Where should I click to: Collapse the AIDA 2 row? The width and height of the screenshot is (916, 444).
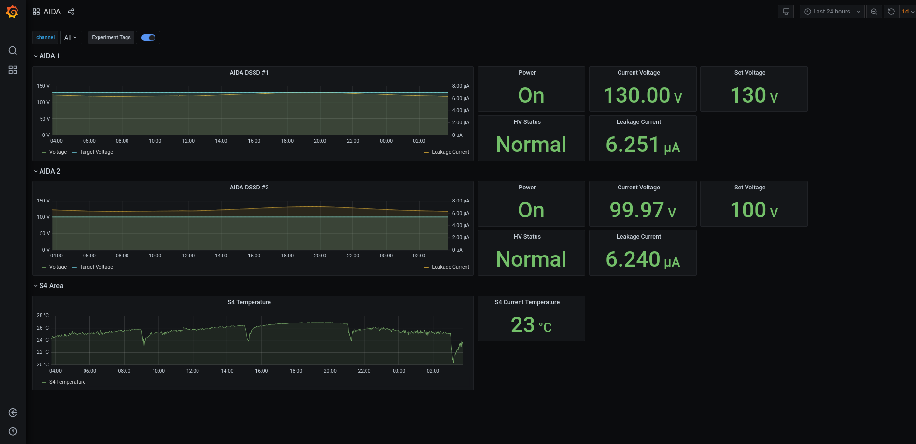[47, 171]
